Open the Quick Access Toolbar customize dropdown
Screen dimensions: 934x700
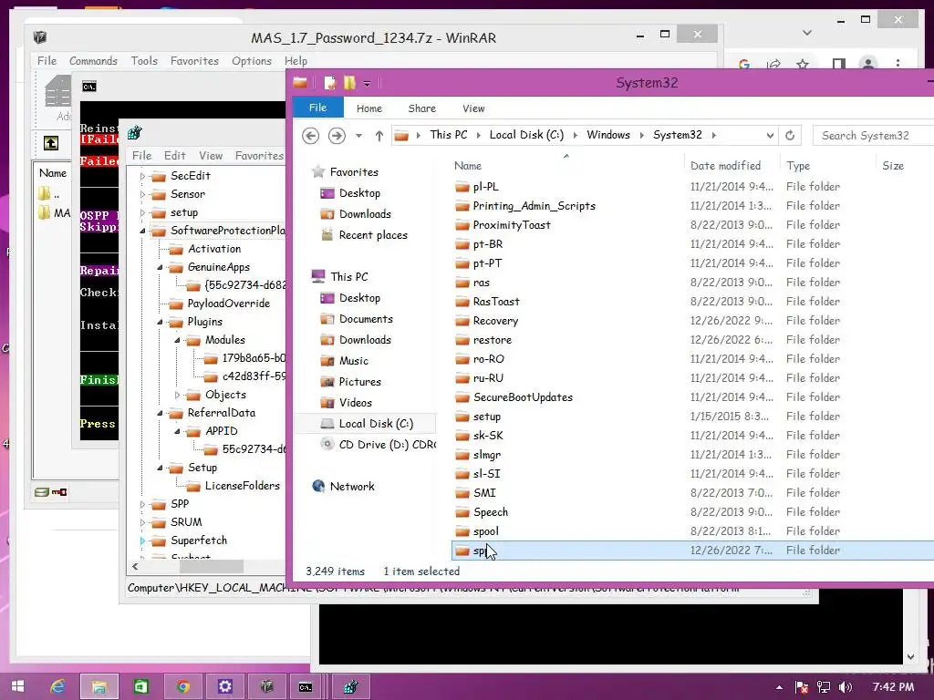tap(367, 83)
